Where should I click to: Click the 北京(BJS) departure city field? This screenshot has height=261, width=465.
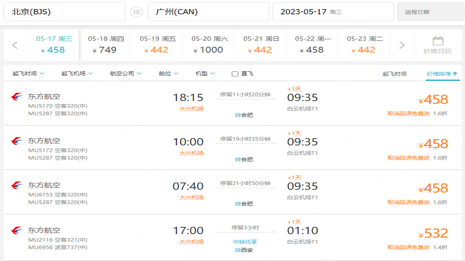[x=64, y=12]
